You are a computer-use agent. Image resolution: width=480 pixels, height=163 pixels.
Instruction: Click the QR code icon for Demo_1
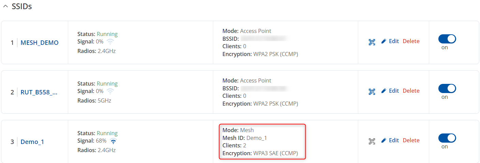click(x=372, y=141)
